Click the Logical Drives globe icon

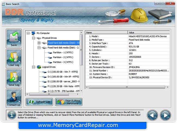39,67
